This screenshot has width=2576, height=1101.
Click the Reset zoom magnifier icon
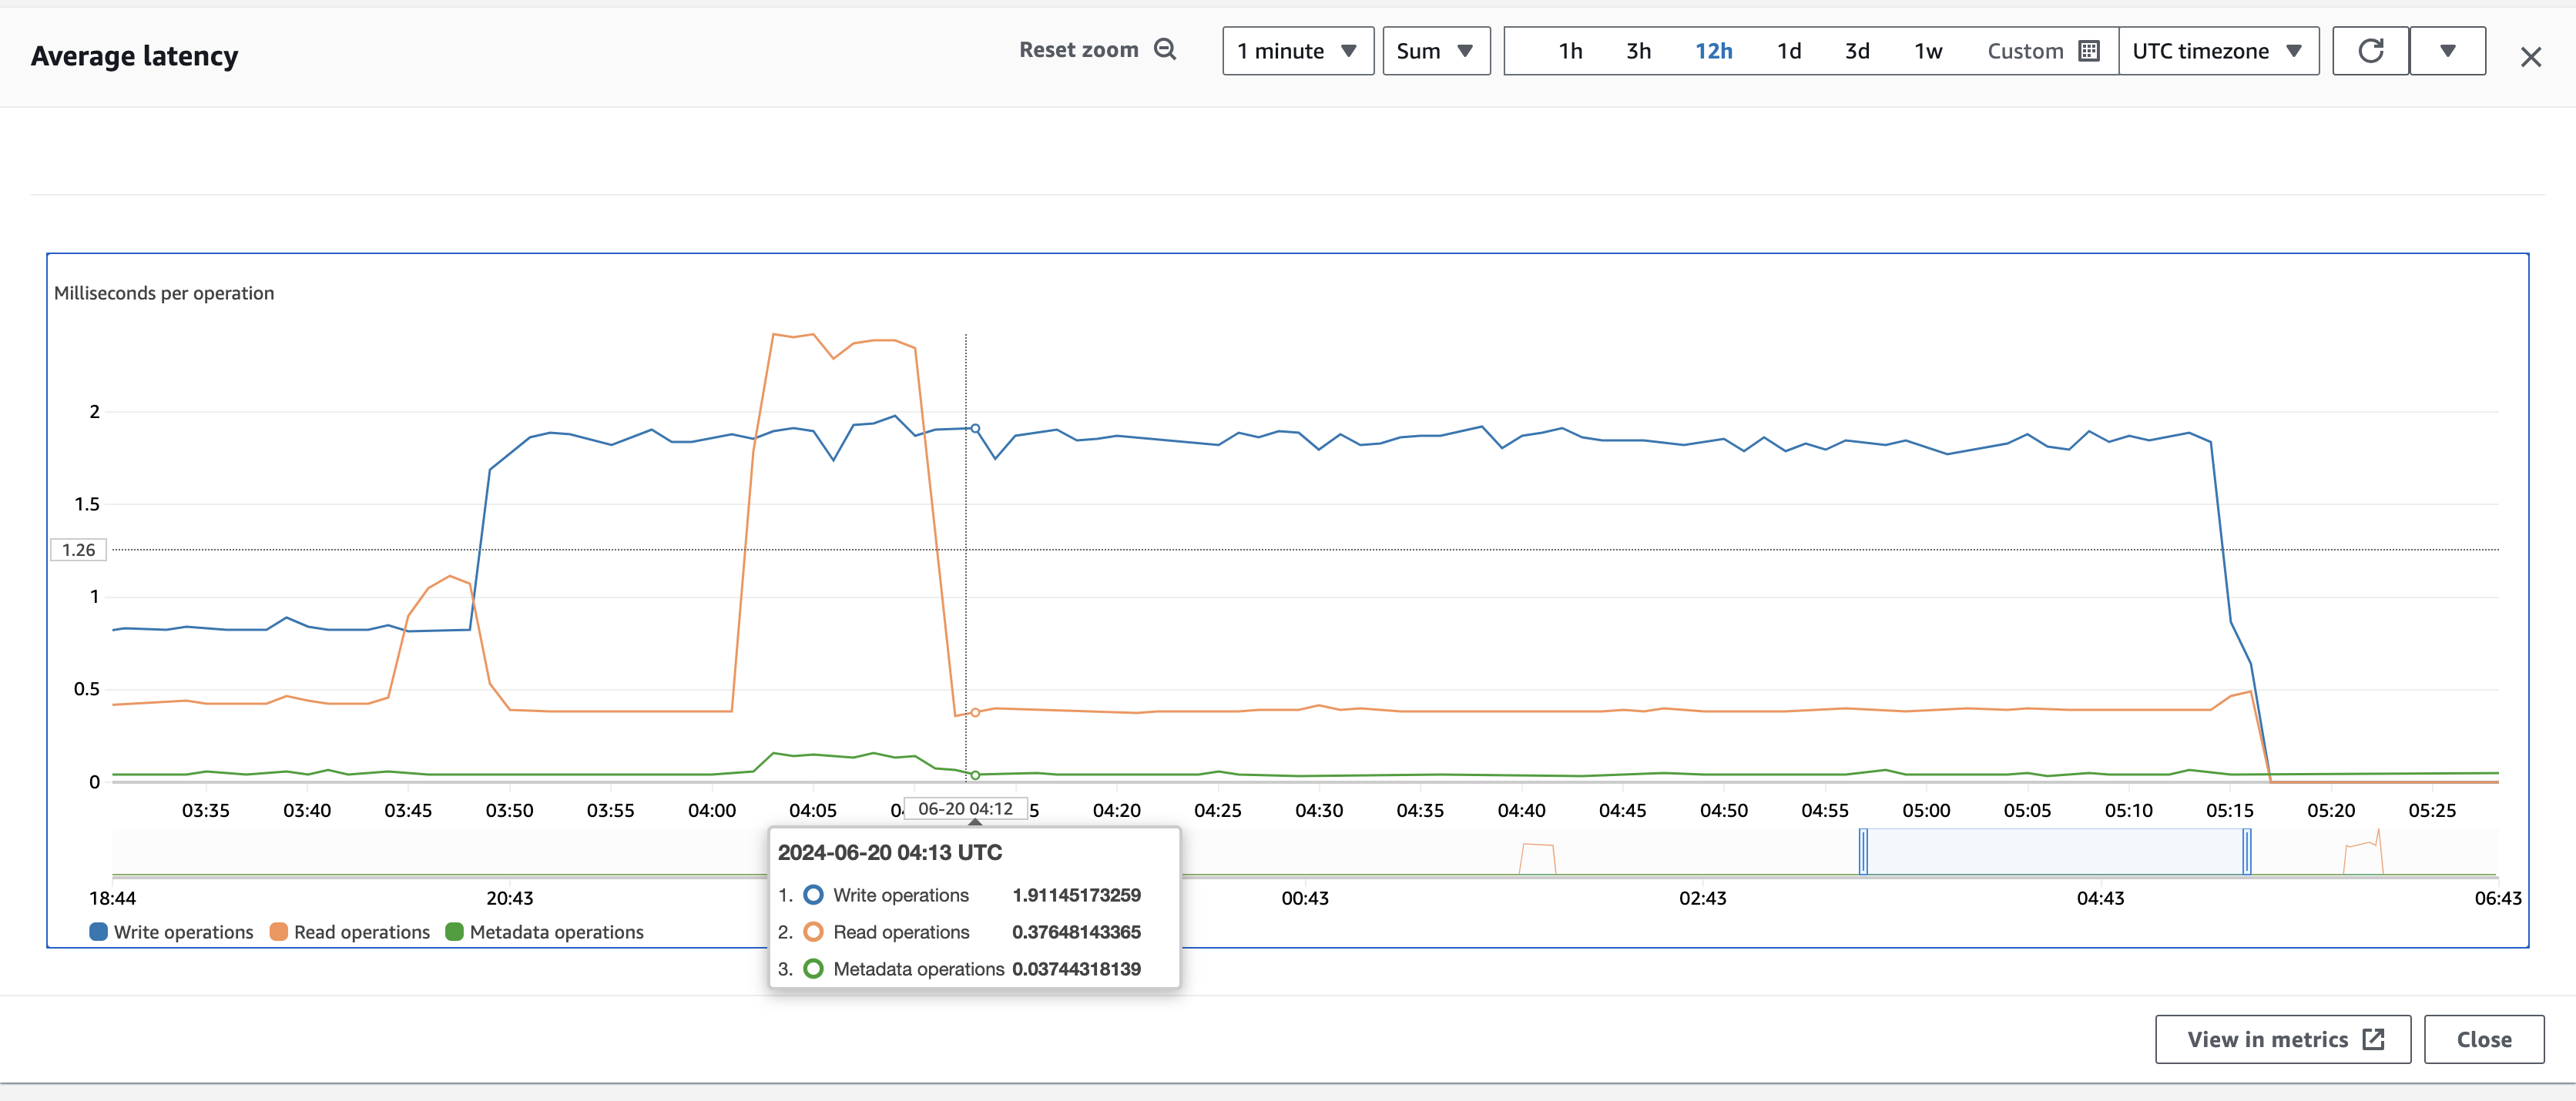[x=1165, y=49]
